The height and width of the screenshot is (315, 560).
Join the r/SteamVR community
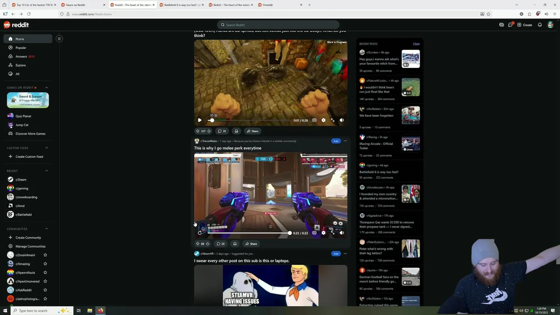(336, 253)
